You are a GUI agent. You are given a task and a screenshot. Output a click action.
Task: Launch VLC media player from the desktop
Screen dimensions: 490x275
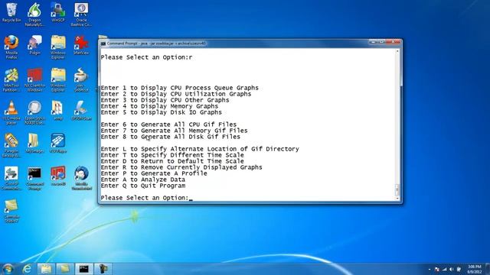pos(11,113)
